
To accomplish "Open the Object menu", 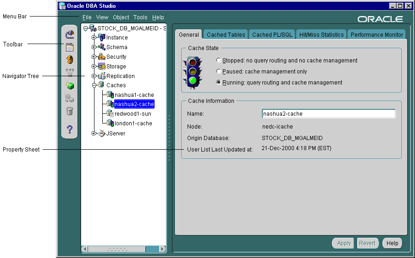I will pyautogui.click(x=121, y=17).
